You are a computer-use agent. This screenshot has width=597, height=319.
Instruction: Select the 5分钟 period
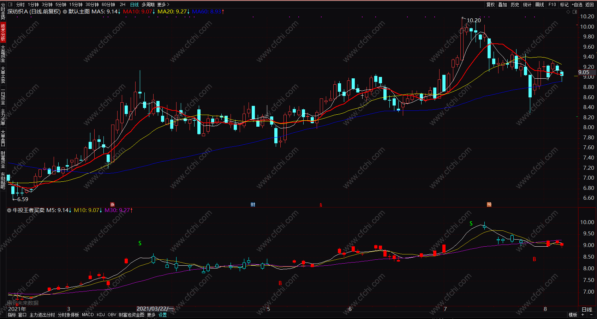click(61, 5)
